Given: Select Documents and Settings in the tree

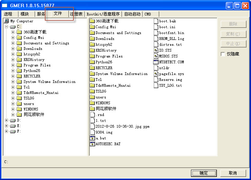Looking at the screenshot, I should [46, 43].
